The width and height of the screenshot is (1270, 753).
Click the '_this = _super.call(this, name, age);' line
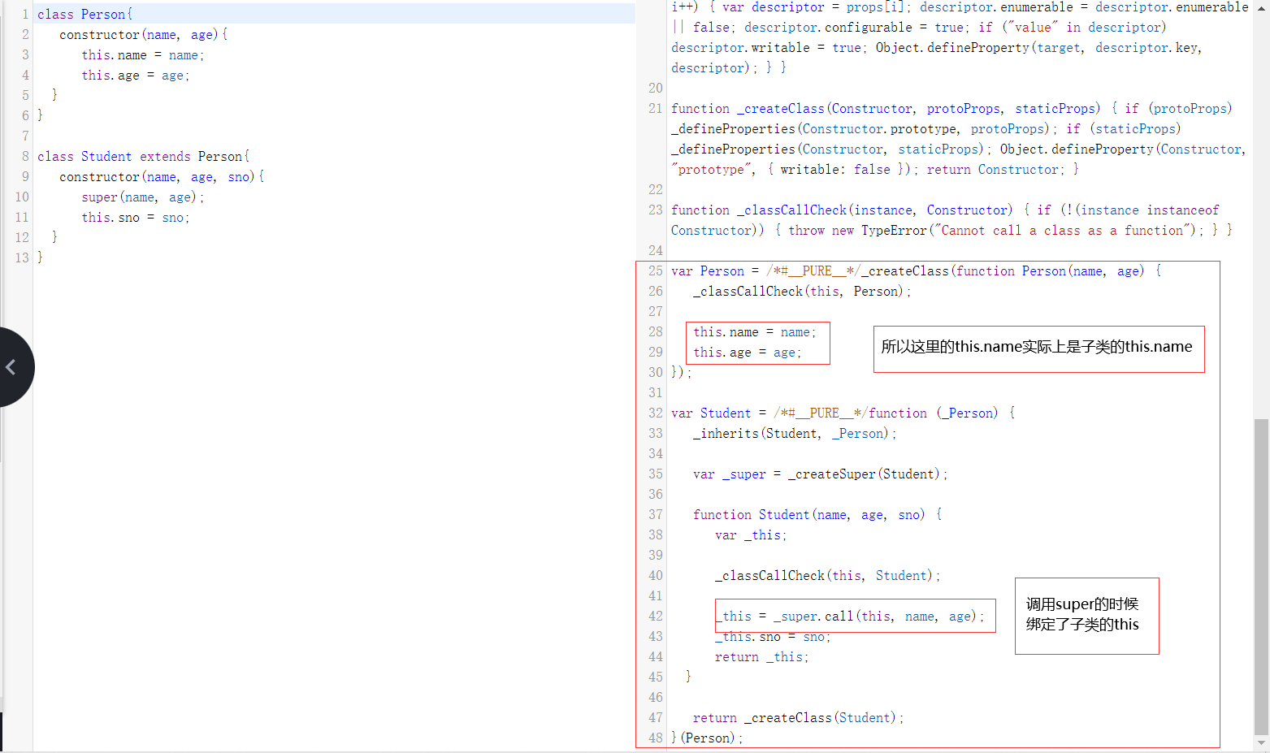(850, 616)
